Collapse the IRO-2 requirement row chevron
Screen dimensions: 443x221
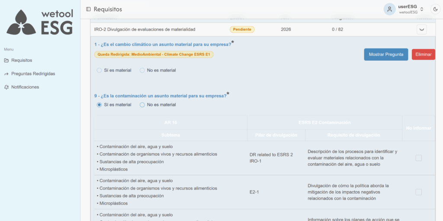422,29
